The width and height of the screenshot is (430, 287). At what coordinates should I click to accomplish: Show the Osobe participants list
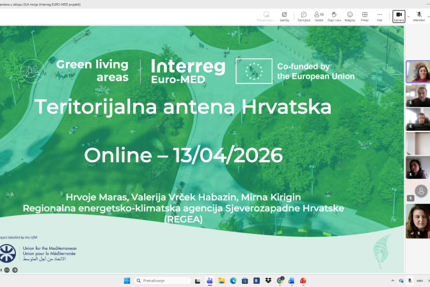tap(319, 17)
